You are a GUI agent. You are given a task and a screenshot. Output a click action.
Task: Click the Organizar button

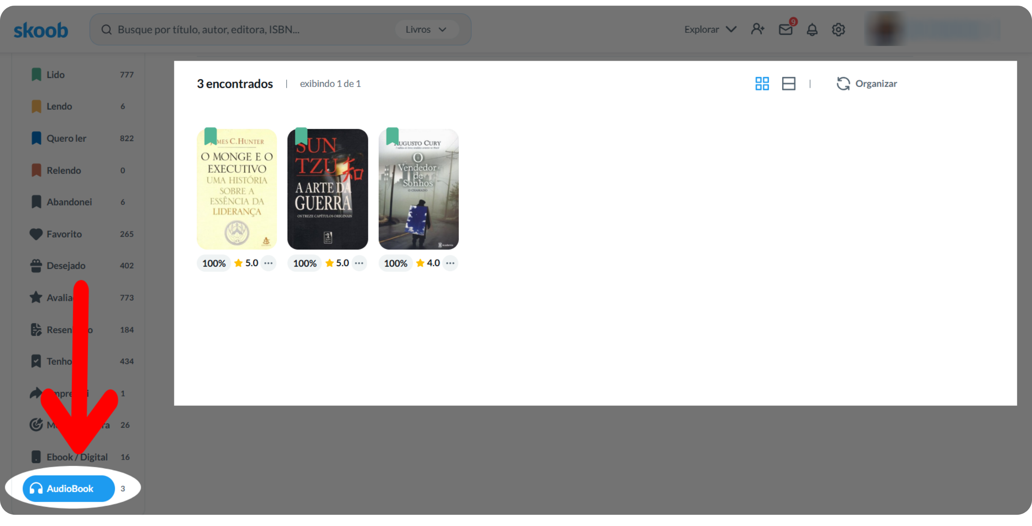pos(867,84)
